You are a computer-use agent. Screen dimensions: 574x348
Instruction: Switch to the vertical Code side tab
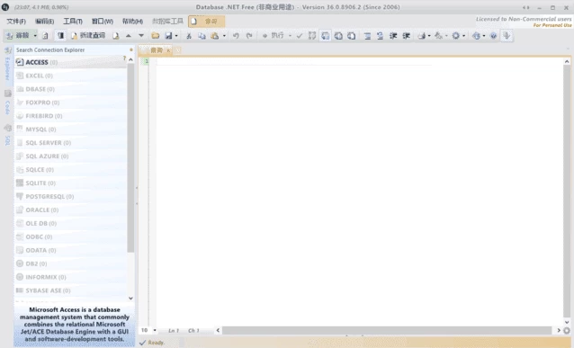7,103
